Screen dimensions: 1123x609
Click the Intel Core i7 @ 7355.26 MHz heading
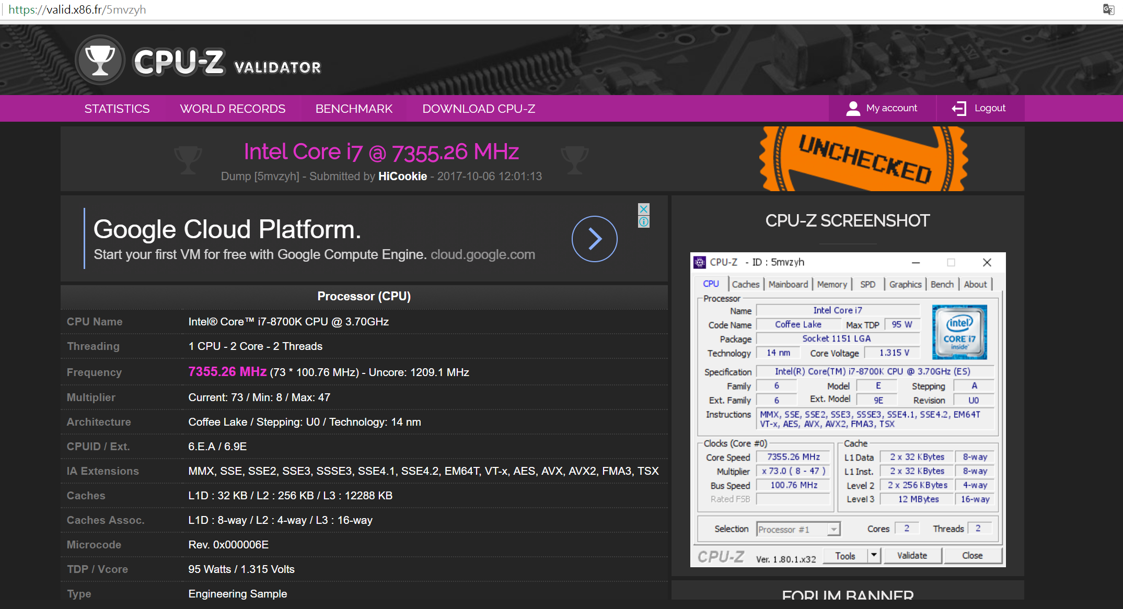point(381,152)
